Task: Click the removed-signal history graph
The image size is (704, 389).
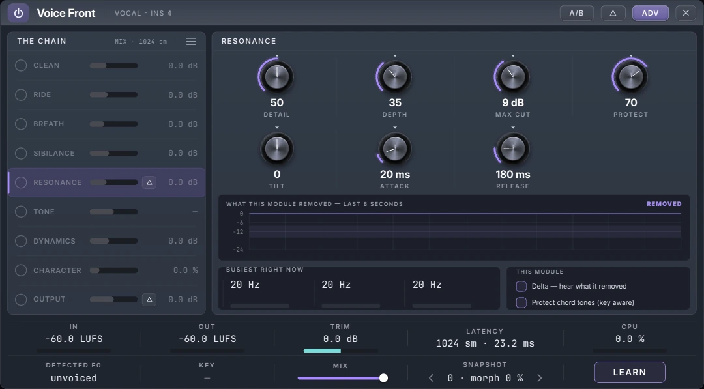Action: point(465,231)
